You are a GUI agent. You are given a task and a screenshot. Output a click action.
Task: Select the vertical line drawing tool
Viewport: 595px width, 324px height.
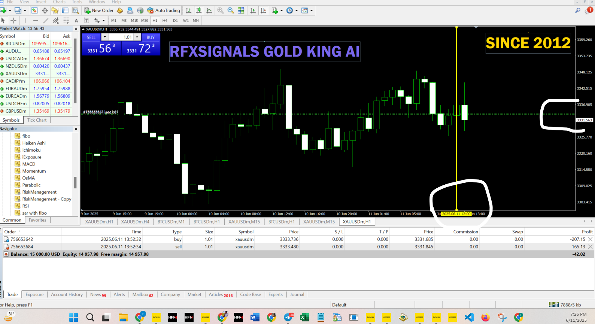tap(25, 21)
